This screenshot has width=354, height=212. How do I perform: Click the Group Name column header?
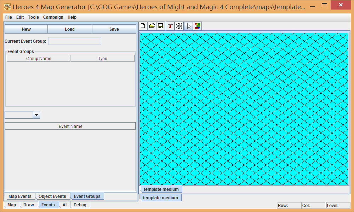[x=39, y=58]
